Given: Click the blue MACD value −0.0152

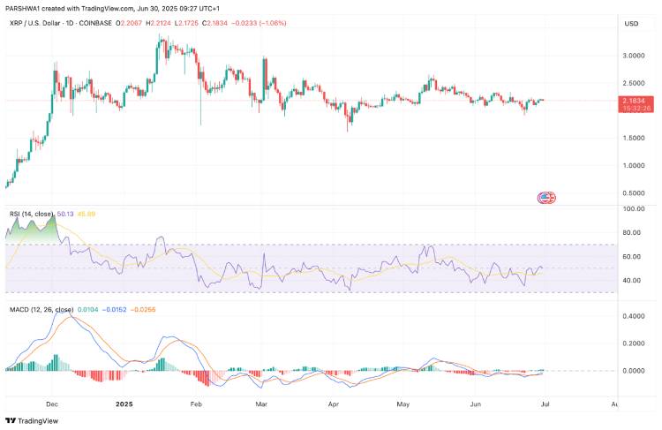Looking at the screenshot, I should pyautogui.click(x=113, y=310).
